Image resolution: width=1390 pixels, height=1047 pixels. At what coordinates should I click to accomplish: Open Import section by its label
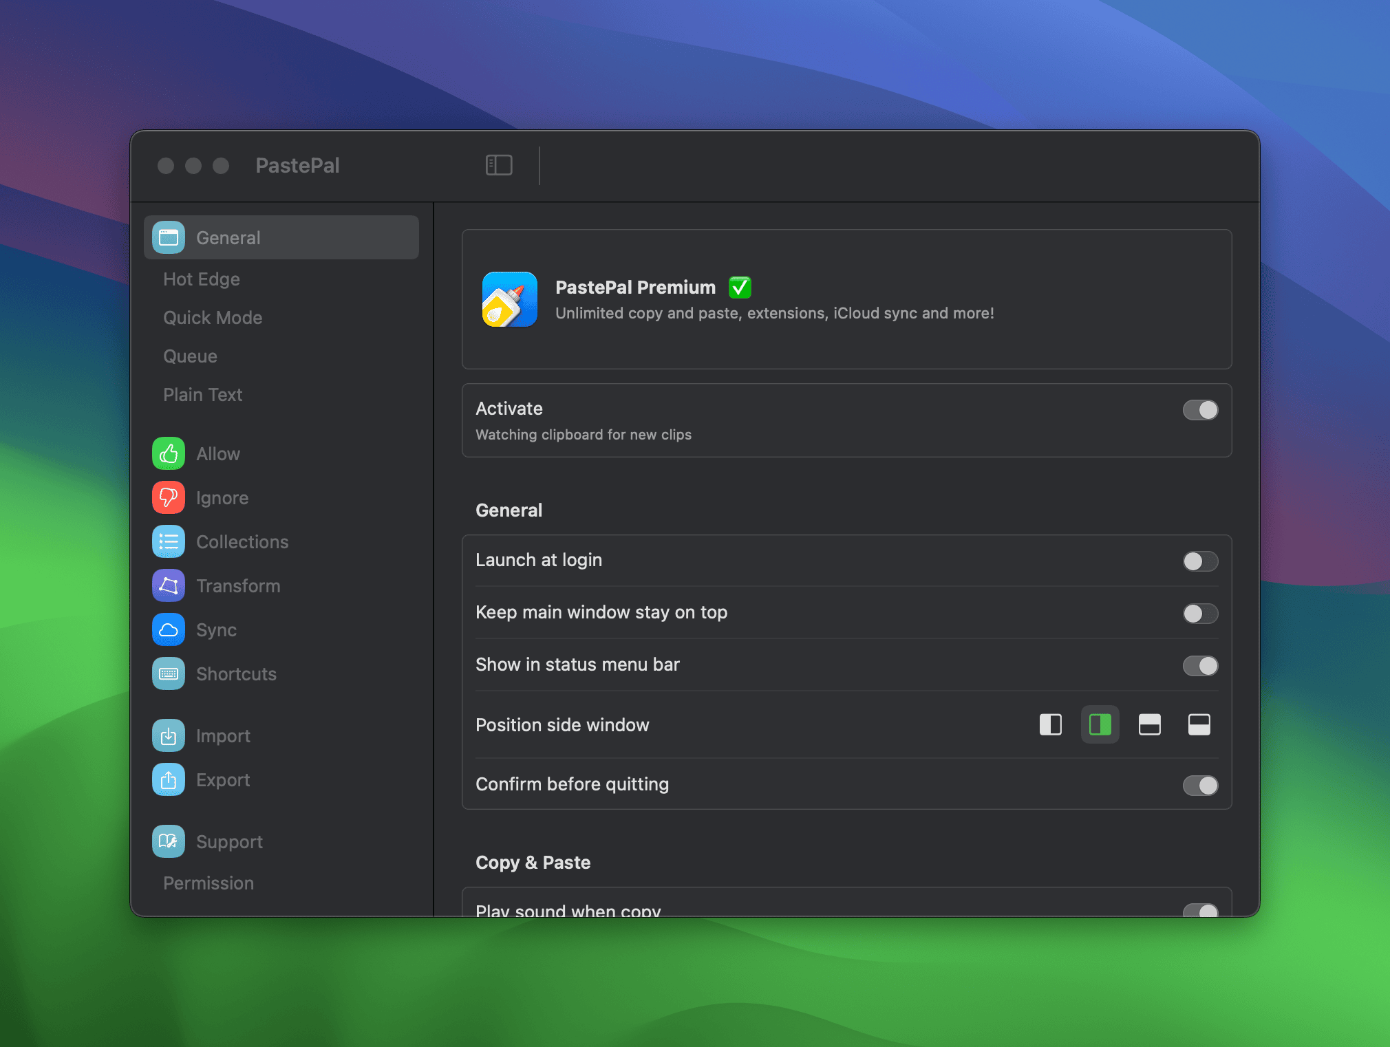coord(223,735)
